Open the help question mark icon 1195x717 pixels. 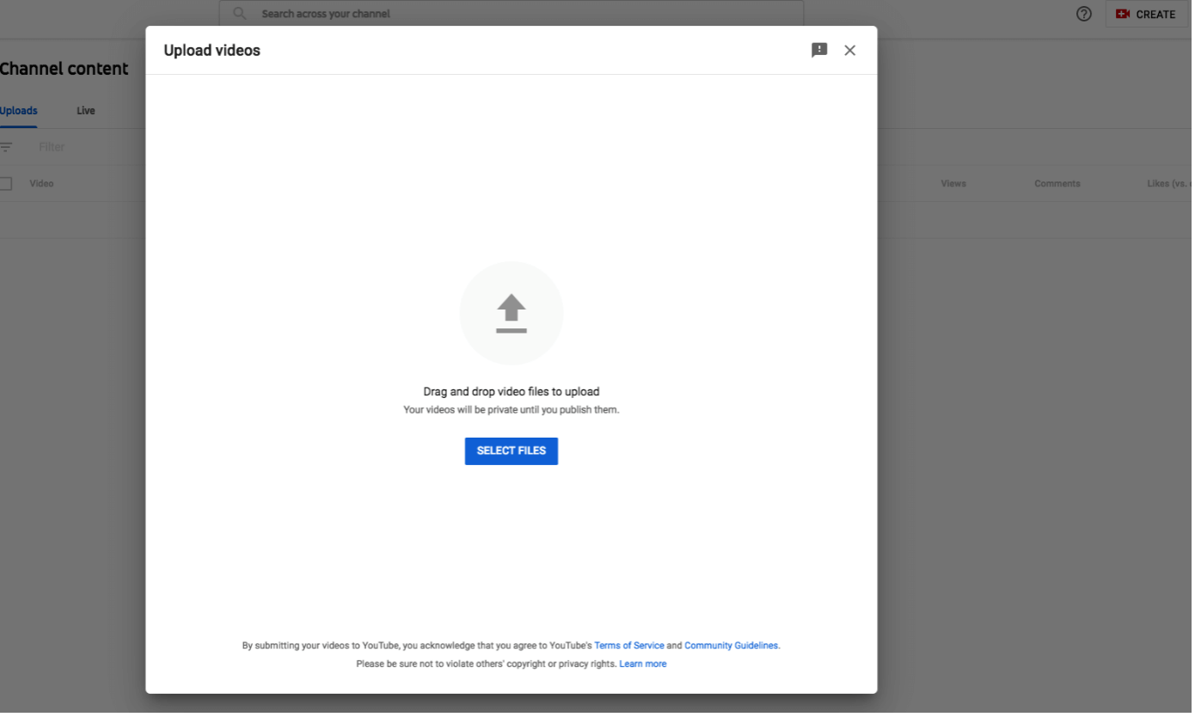tap(1083, 14)
